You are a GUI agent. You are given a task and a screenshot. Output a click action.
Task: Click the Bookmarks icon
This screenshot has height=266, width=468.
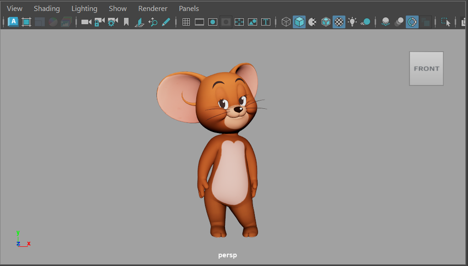point(126,22)
